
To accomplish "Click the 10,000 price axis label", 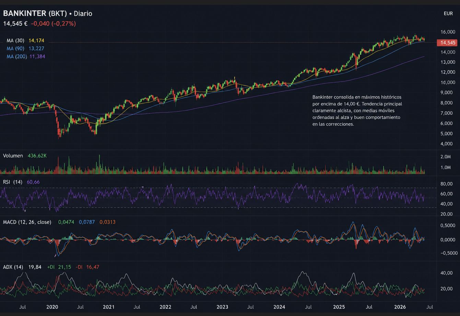I will [x=448, y=82].
